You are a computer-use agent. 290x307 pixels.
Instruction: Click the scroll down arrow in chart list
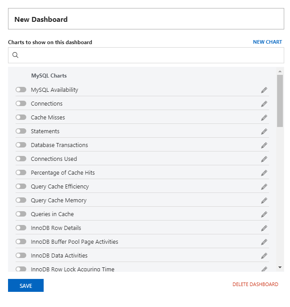point(280,267)
